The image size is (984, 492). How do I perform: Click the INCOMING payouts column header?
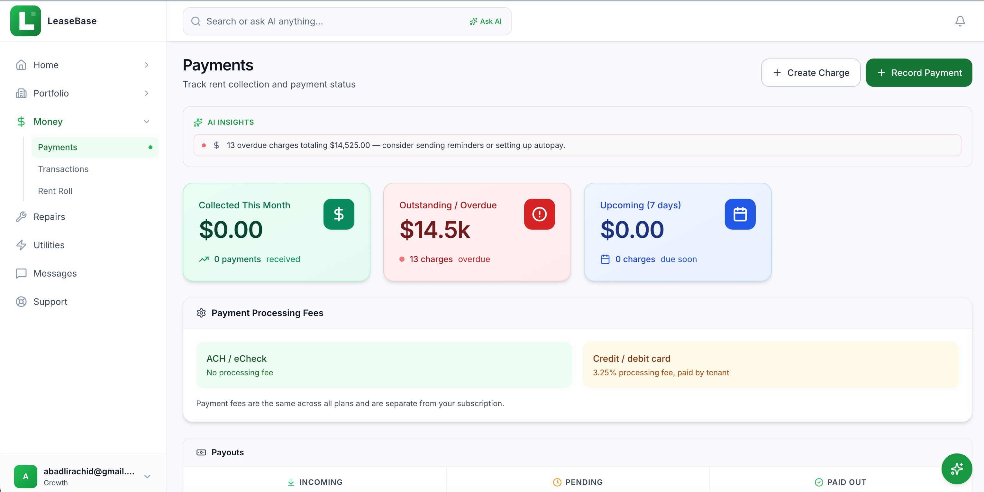pos(315,482)
